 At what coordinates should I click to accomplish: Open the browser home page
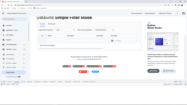[11, 5]
